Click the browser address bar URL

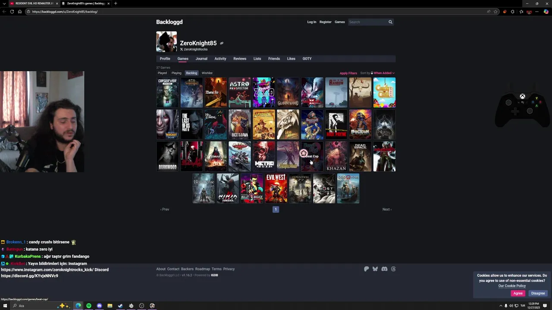pyautogui.click(x=65, y=12)
